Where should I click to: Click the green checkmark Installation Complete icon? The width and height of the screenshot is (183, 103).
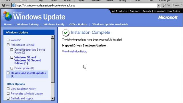(66, 33)
